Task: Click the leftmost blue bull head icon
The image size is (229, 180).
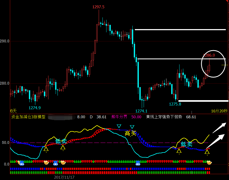Action: (22, 163)
